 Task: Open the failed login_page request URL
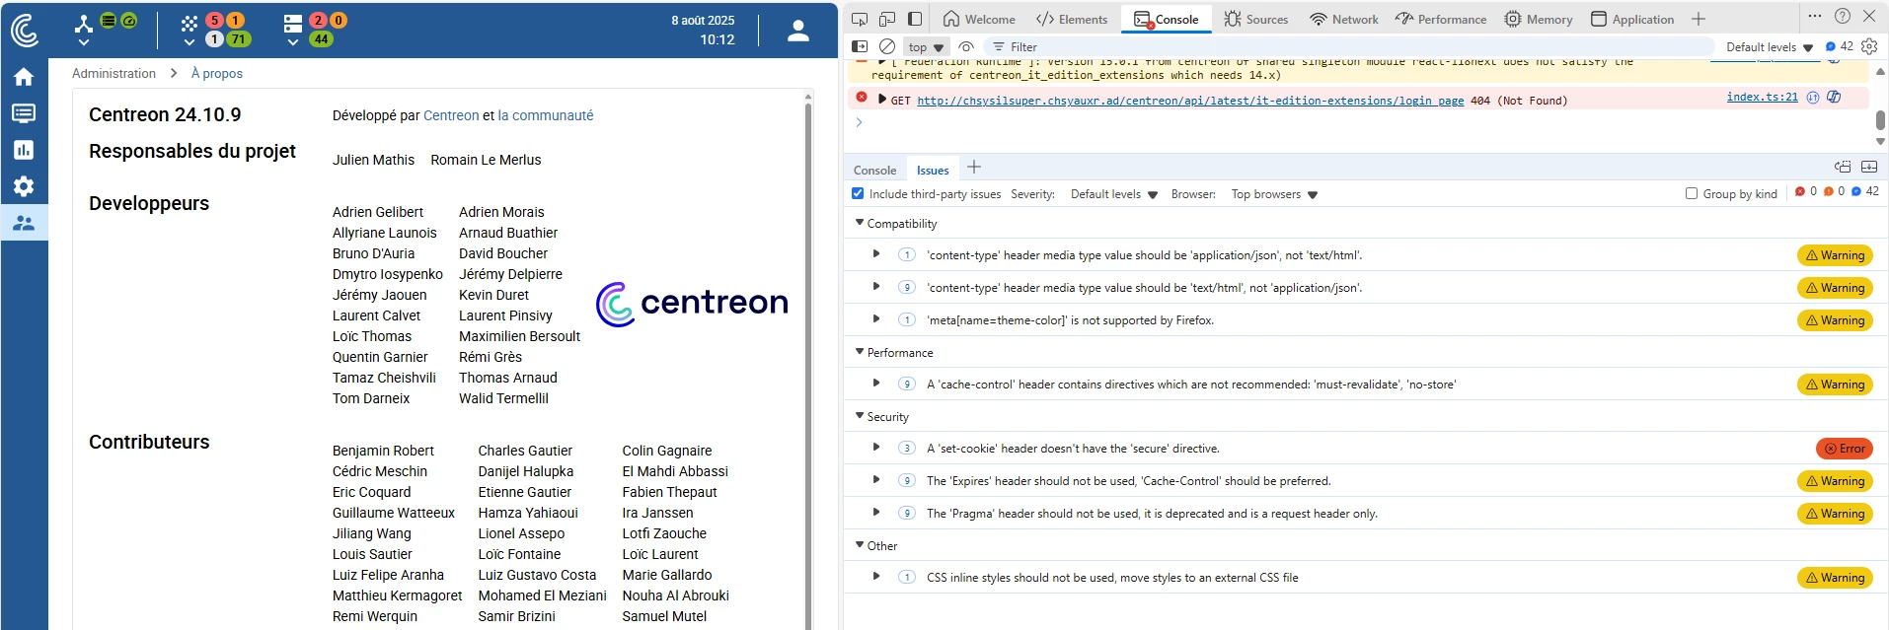pos(1190,101)
